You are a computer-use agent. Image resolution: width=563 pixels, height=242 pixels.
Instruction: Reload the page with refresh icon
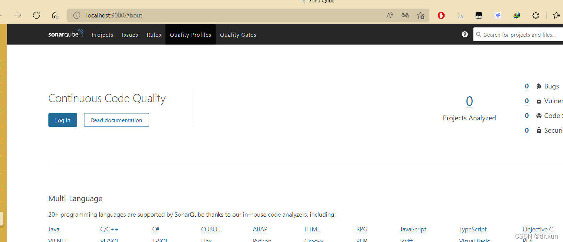[36, 15]
